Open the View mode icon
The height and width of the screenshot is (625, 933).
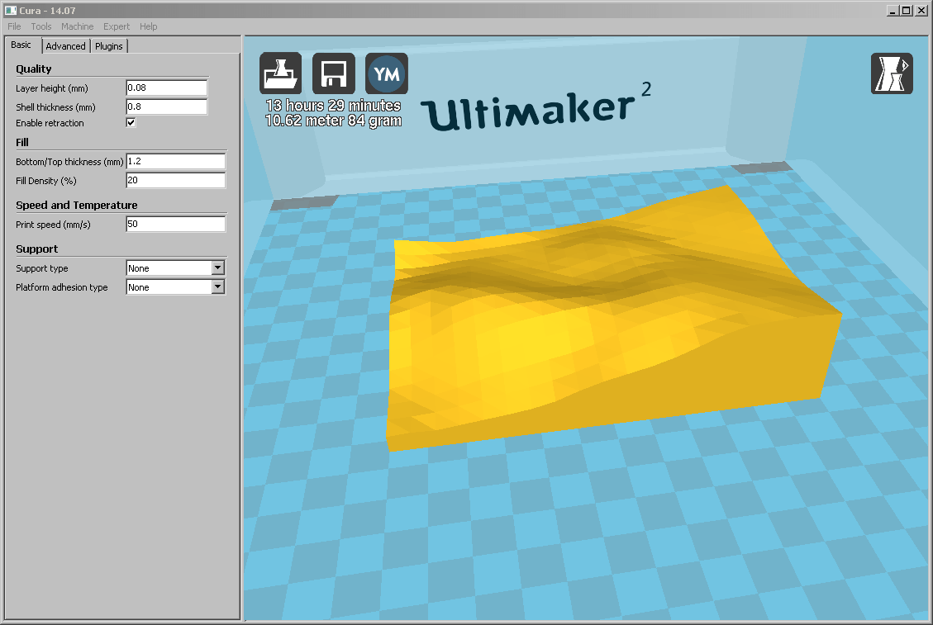pyautogui.click(x=892, y=73)
